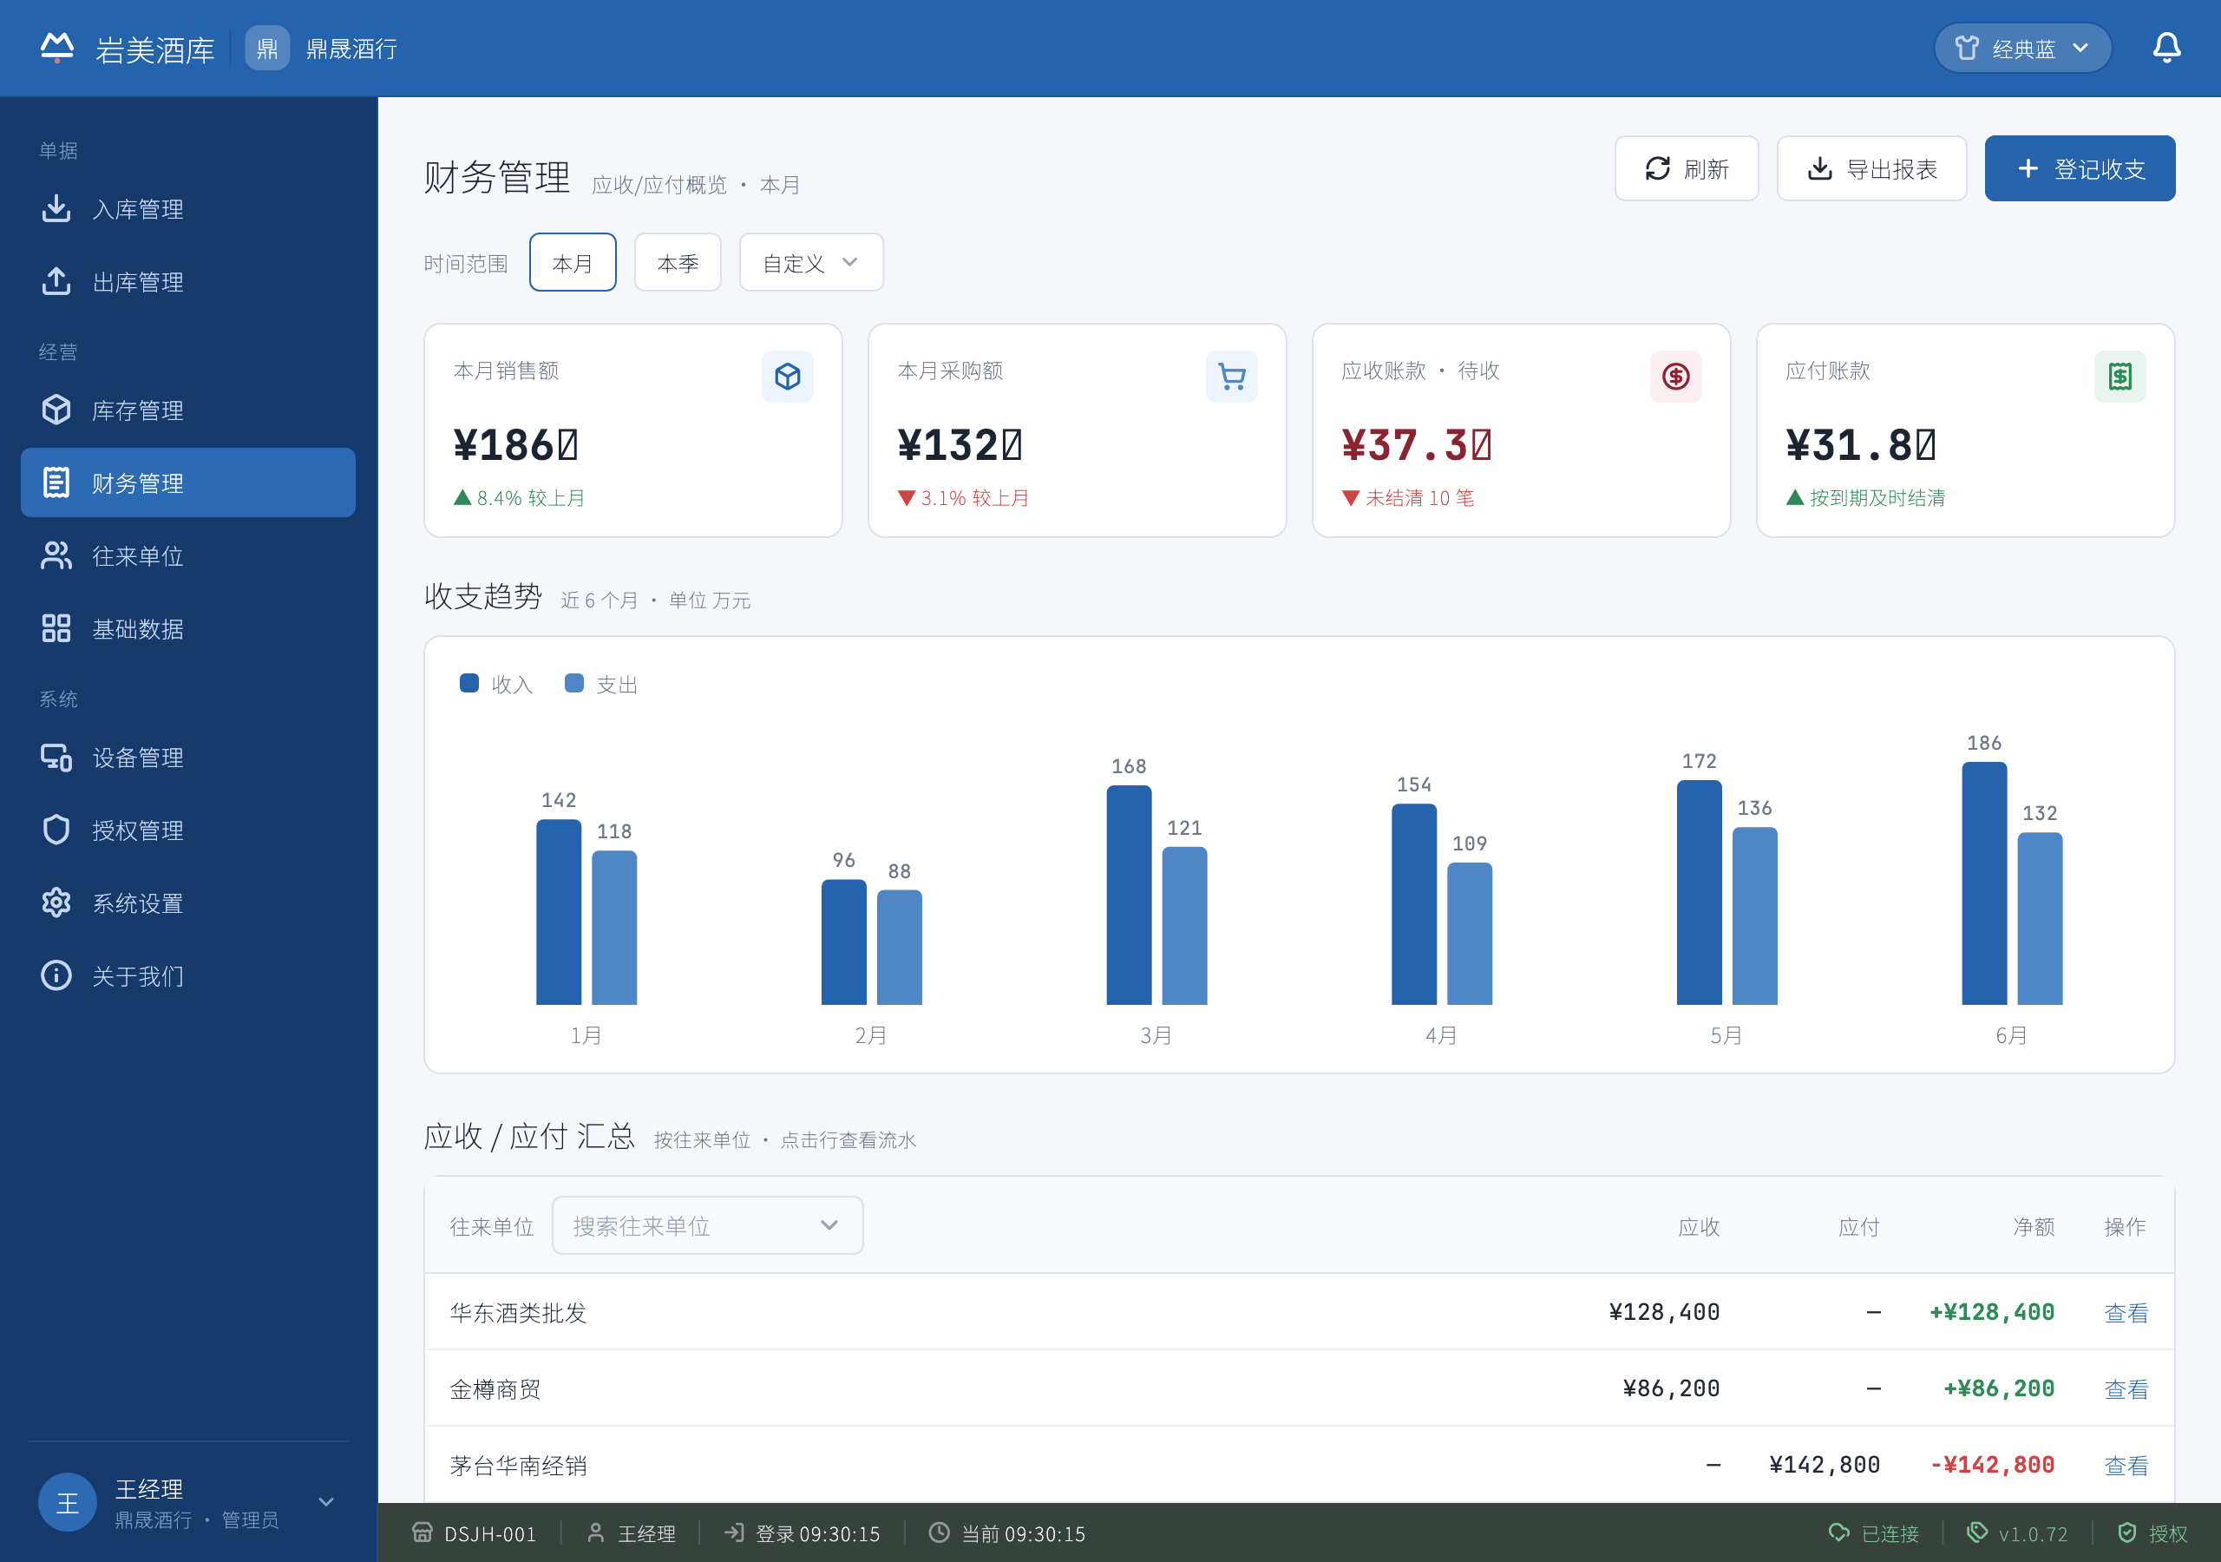Viewport: 2221px width, 1562px height.
Task: Click the +¥128,400 net amount
Action: (1992, 1312)
